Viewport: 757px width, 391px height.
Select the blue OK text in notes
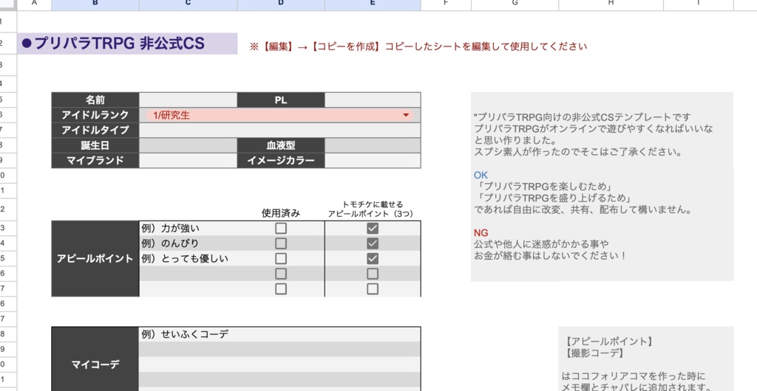pos(481,175)
